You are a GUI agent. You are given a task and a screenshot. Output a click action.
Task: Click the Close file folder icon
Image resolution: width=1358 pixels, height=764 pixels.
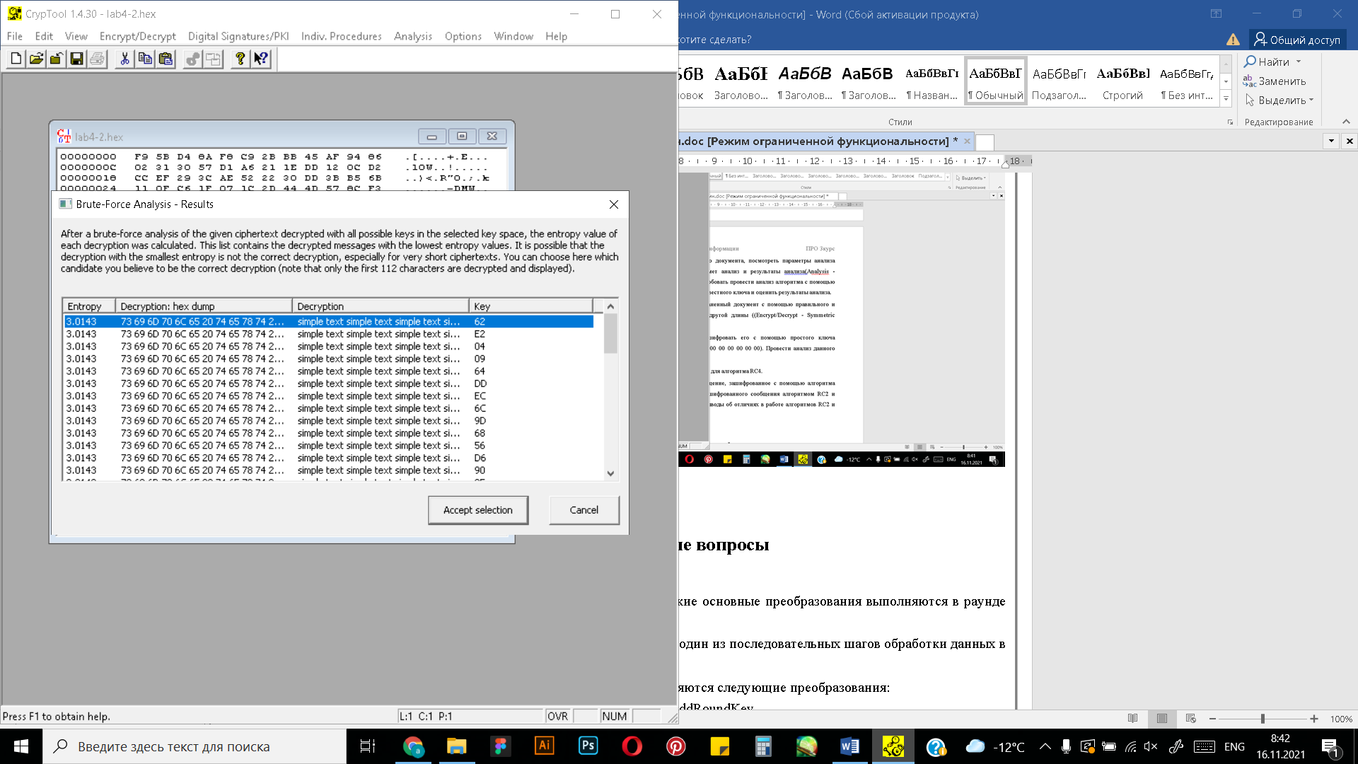(x=57, y=59)
